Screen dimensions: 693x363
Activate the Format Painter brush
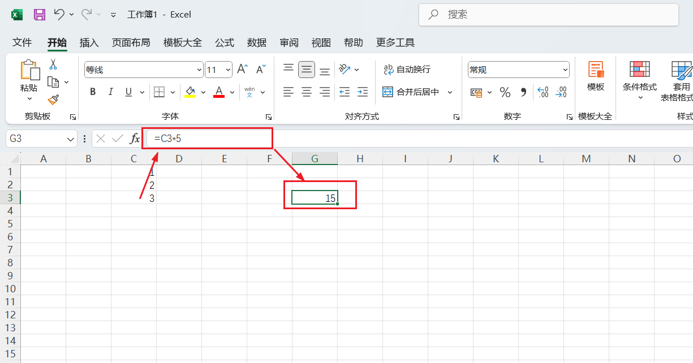click(x=54, y=100)
